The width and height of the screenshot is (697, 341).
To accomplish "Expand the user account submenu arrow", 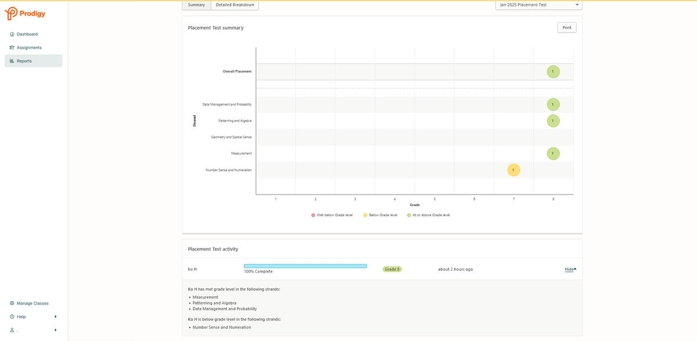I will click(56, 330).
